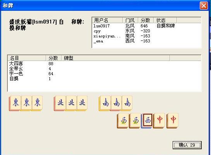The width and height of the screenshot is (211, 155).
Task: Select the 字一色 scoring row
Action: click(104, 74)
